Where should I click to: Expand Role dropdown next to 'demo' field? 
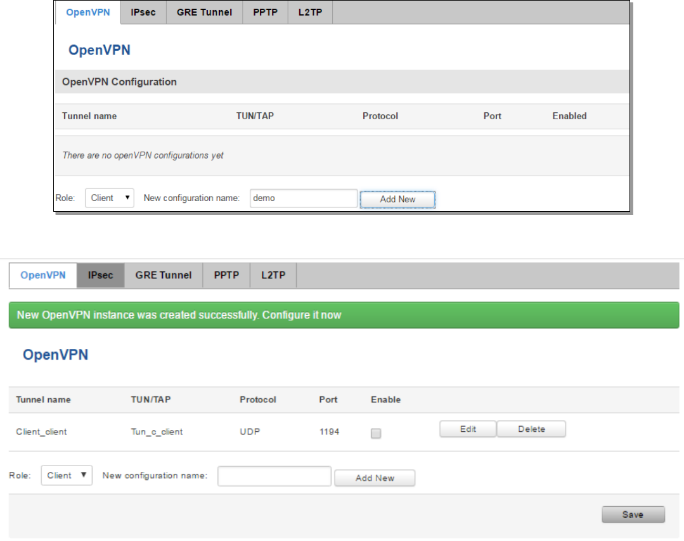click(110, 198)
